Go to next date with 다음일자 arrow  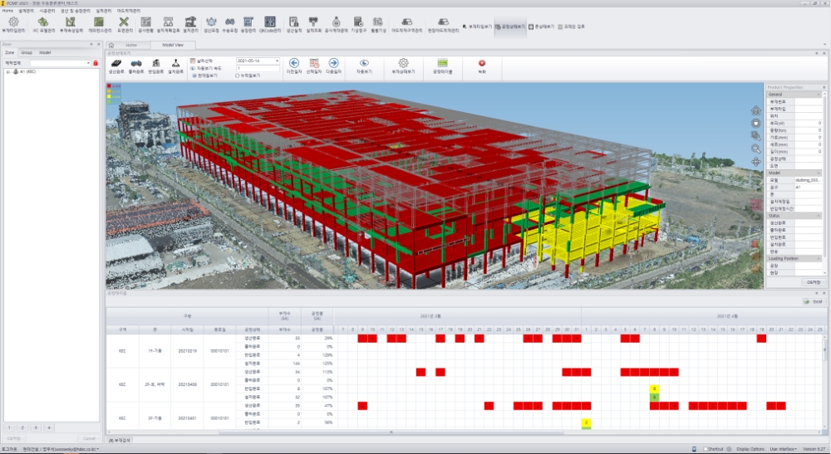click(x=333, y=65)
